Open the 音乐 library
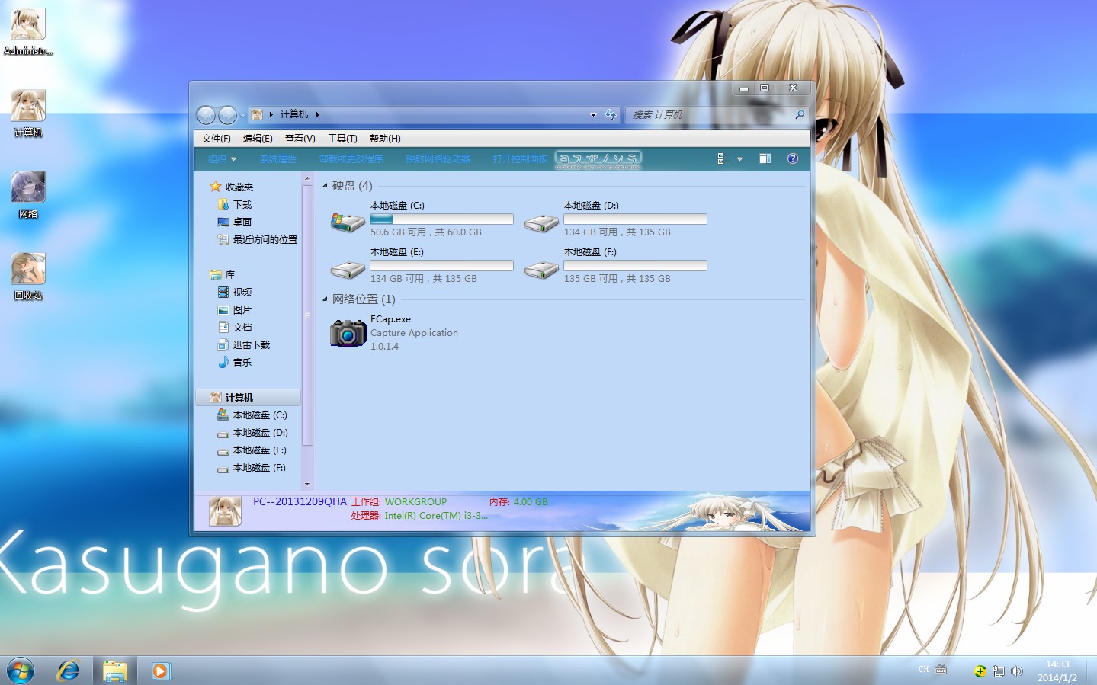1097x685 pixels. tap(242, 363)
